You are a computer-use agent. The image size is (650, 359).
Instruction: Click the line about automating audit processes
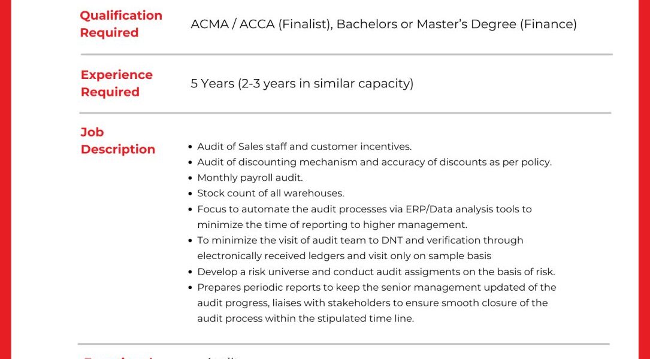[364, 209]
